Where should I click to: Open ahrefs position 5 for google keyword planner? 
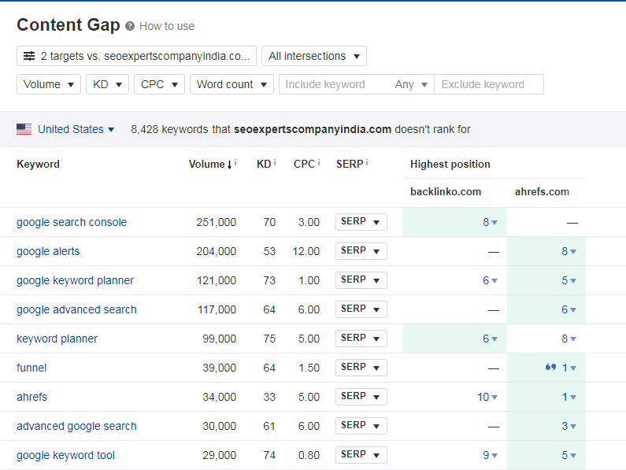569,280
